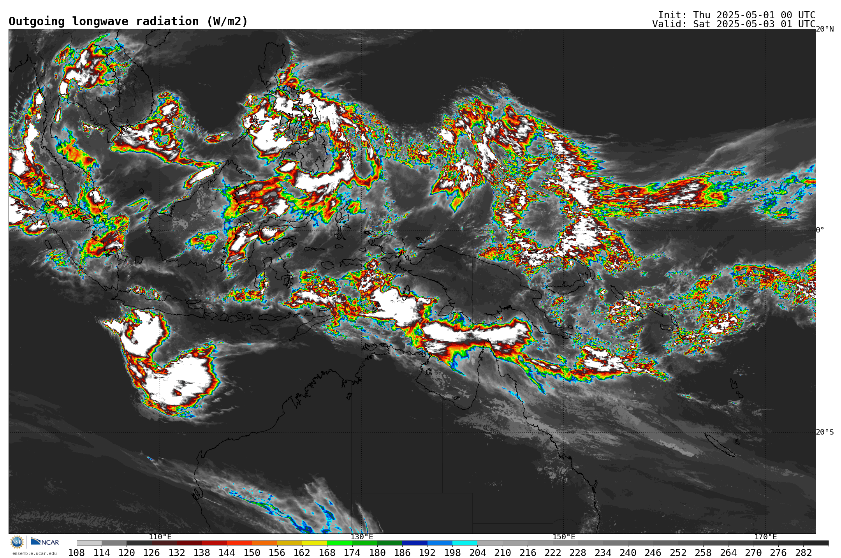The height and width of the screenshot is (558, 841).
Task: Click the 144 colorbar value
Action: 227,553
